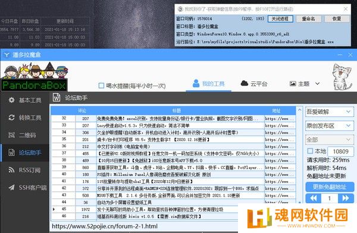Toggle the 本地 checkbox
The height and width of the screenshot is (233, 357).
(310, 151)
